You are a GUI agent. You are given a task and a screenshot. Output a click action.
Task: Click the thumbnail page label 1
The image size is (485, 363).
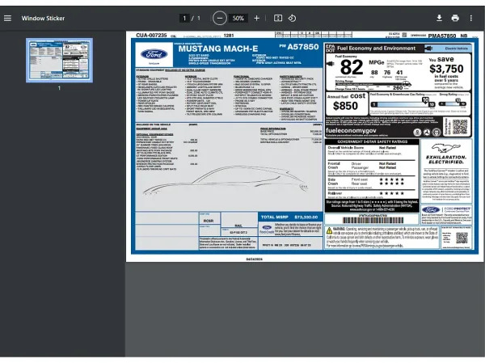[x=59, y=88]
